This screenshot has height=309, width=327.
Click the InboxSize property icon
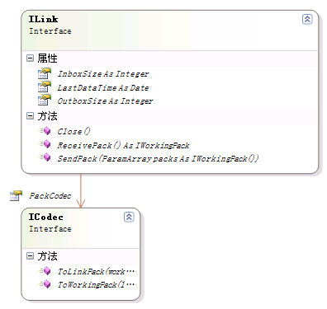[45, 73]
